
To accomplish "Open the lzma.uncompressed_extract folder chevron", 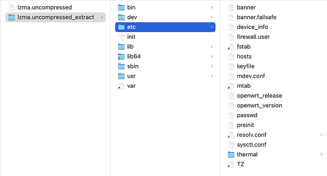I will pyautogui.click(x=102, y=17).
